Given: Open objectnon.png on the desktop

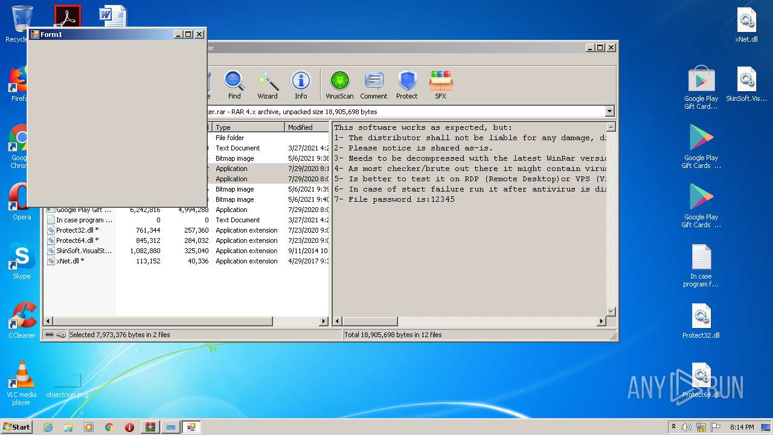Looking at the screenshot, I should [67, 385].
